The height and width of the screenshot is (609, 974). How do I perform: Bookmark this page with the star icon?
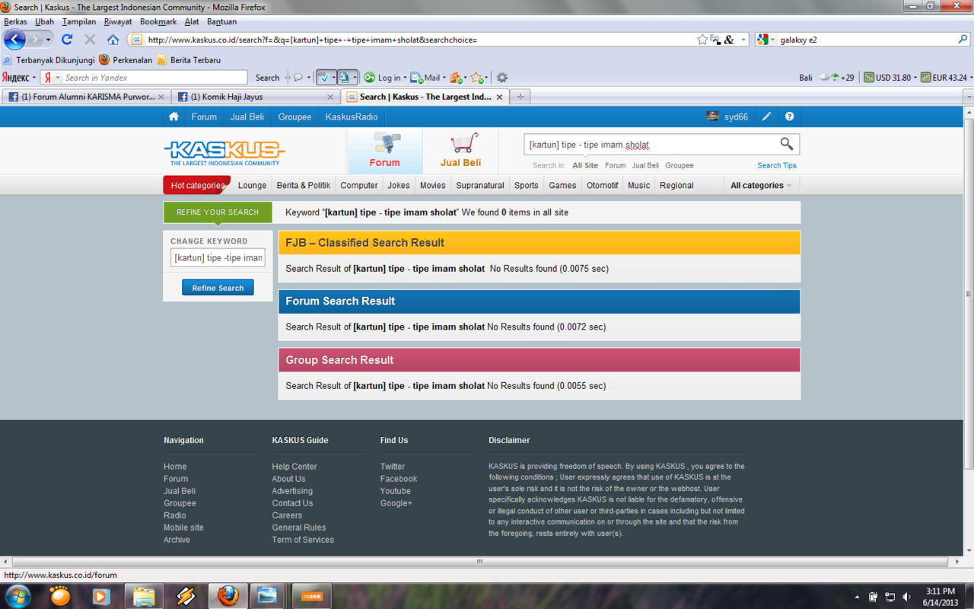pos(702,40)
